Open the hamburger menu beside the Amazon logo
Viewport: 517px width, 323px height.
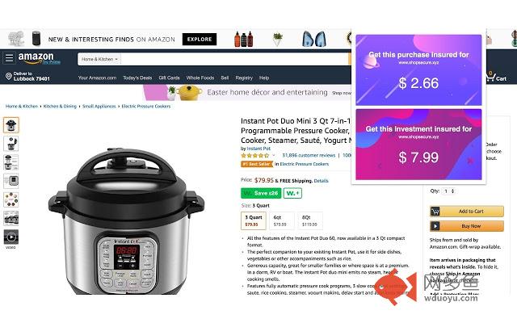pos(9,58)
